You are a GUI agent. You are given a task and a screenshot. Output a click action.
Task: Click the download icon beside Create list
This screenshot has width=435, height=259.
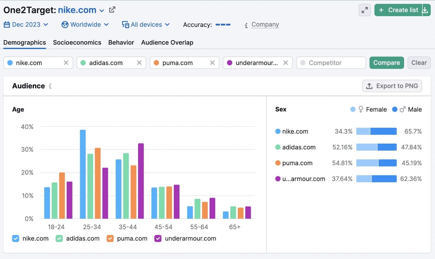coord(425,10)
